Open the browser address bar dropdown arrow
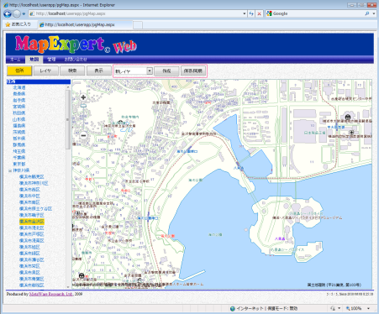This screenshot has height=314, width=379. [245, 13]
